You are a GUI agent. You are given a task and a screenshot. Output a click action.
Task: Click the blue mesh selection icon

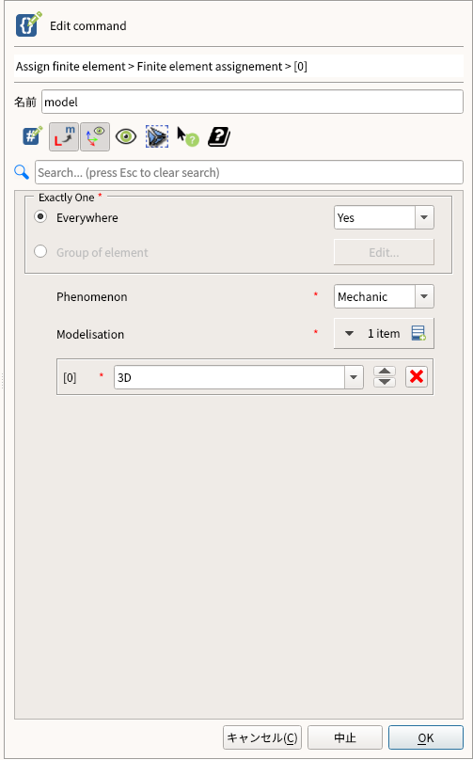pos(157,136)
